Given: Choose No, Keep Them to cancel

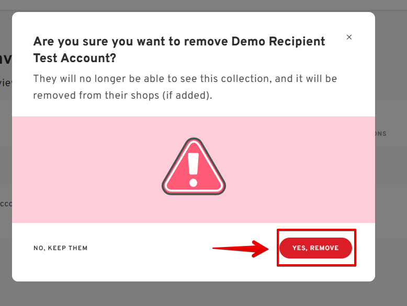Looking at the screenshot, I should pos(61,248).
